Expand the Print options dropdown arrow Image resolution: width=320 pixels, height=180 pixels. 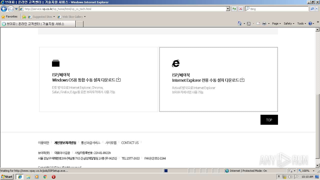pos(269,23)
